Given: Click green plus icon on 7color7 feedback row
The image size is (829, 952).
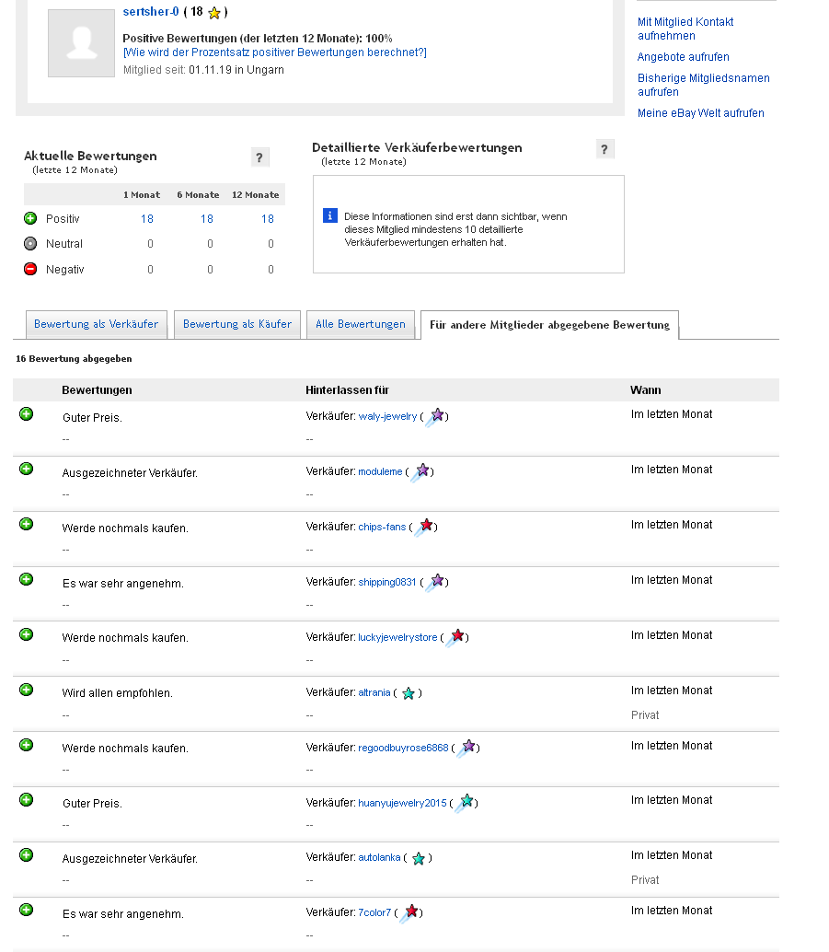Looking at the screenshot, I should click(x=26, y=910).
